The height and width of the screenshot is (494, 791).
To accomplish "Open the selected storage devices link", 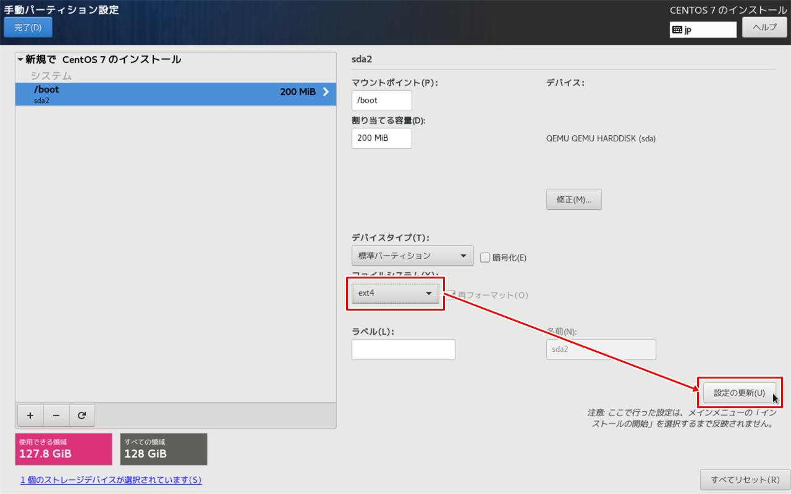I will (x=111, y=480).
